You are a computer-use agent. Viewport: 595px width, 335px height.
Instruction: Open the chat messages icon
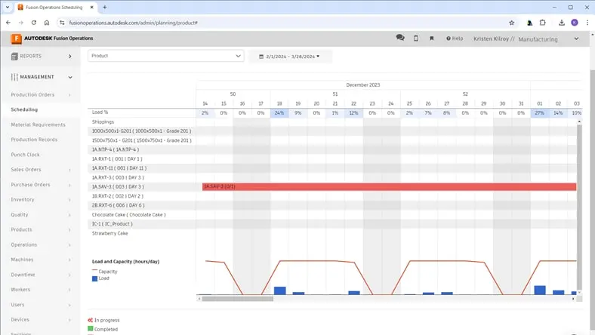tap(400, 38)
